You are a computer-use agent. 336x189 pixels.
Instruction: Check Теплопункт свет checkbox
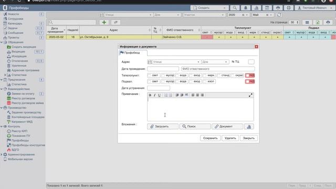pos(149,76)
